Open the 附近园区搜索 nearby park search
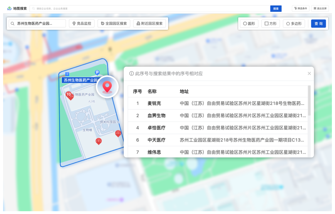The width and height of the screenshot is (335, 214). coord(150,23)
